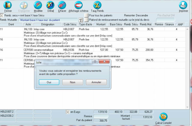The height and width of the screenshot is (126, 192).
Task: Open the Remb. Mutuelle formula dropdown
Action: pos(81,20)
